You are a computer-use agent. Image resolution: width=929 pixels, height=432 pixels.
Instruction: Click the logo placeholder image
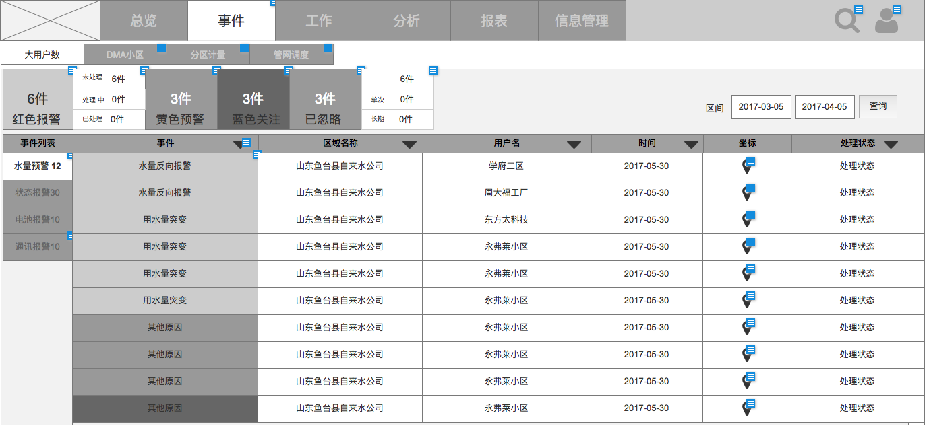pyautogui.click(x=51, y=21)
